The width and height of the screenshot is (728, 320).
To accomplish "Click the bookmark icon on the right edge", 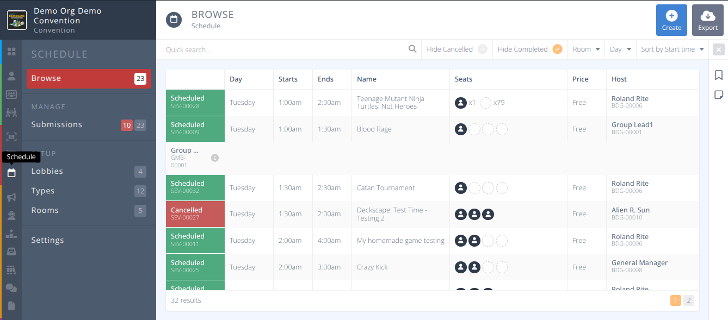I will pyautogui.click(x=719, y=76).
